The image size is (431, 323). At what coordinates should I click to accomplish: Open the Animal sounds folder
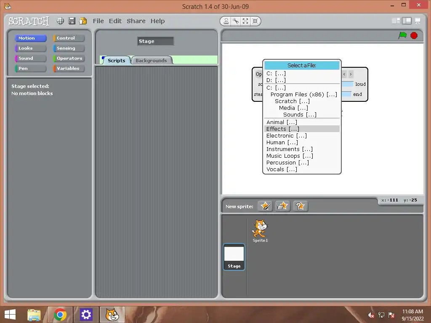pyautogui.click(x=302, y=122)
